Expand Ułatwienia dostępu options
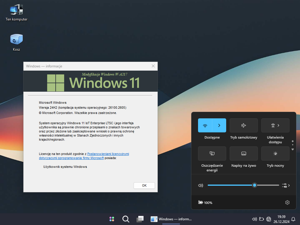This screenshot has height=225, width=300. click(x=275, y=125)
